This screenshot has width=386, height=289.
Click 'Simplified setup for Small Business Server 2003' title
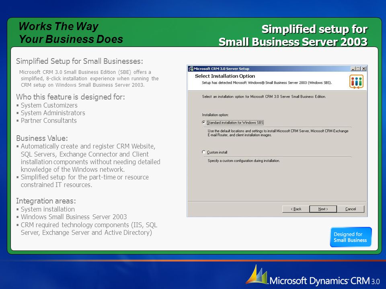point(293,35)
